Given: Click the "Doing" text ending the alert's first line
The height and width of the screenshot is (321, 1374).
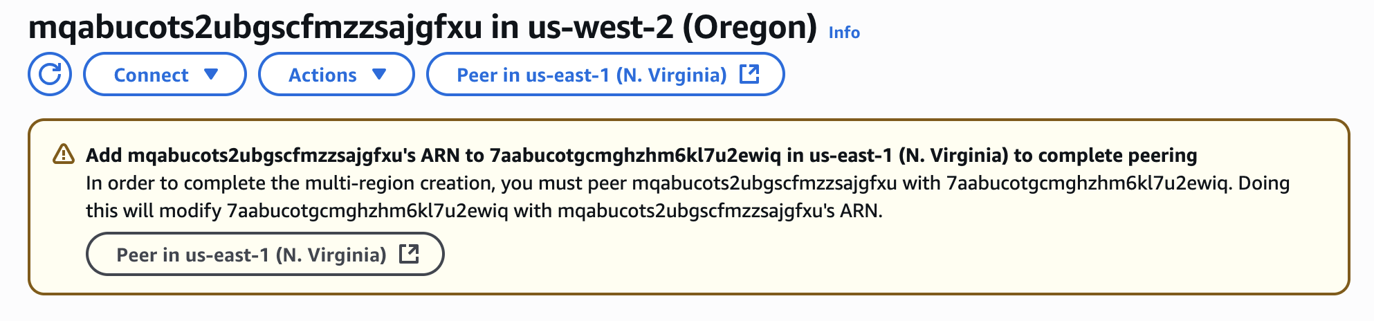Looking at the screenshot, I should click(1264, 183).
